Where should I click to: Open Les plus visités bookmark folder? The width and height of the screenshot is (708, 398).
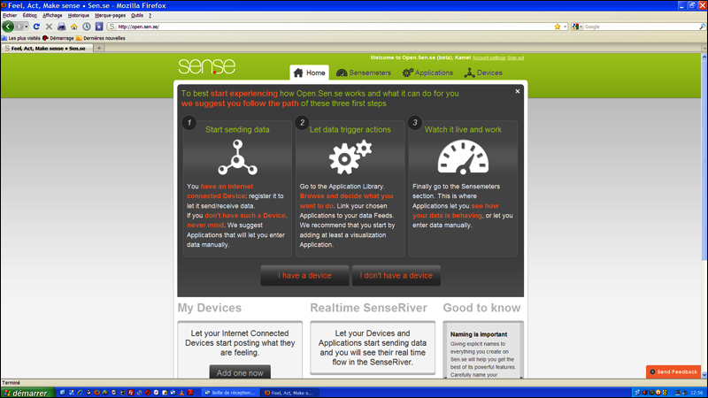(x=20, y=38)
